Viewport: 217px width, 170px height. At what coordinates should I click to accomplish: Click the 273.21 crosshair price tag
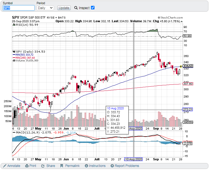coord(188,109)
